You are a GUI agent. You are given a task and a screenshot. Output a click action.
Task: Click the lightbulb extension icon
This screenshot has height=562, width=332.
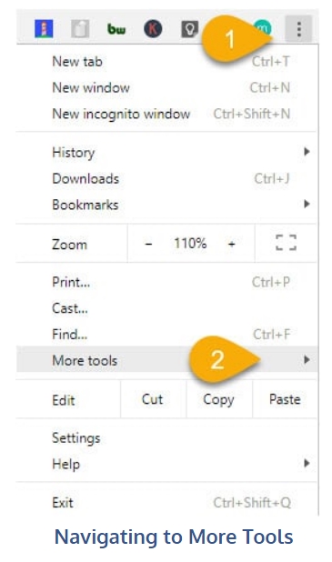pos(190,29)
